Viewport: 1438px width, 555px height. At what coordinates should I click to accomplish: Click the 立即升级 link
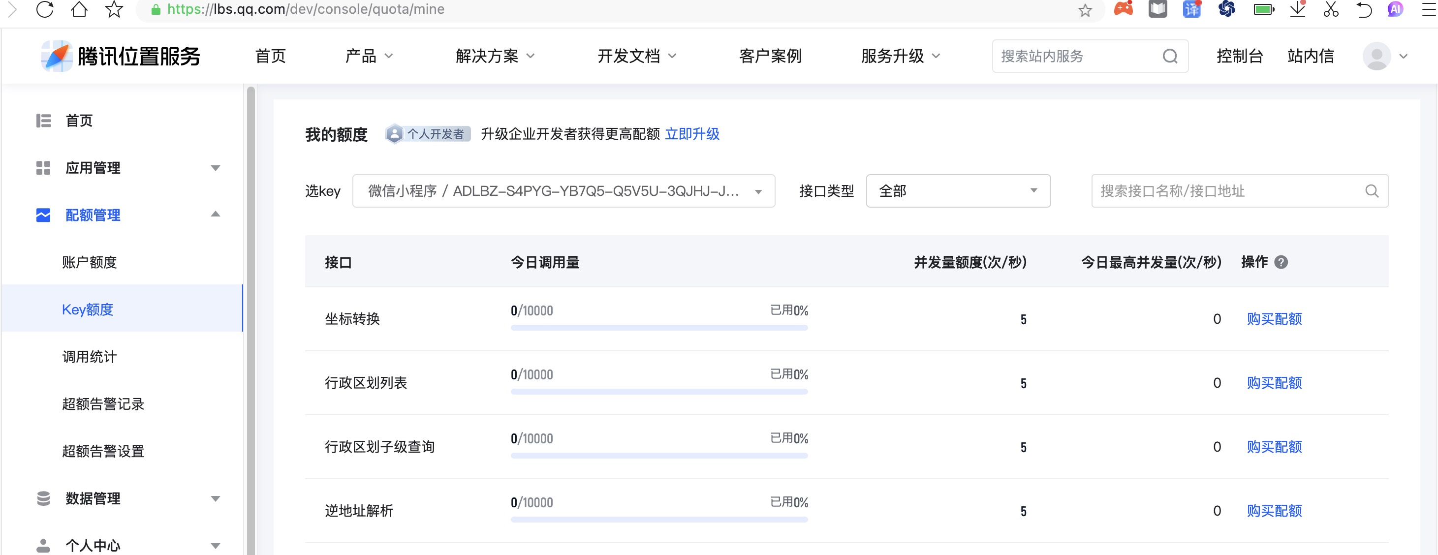[692, 134]
